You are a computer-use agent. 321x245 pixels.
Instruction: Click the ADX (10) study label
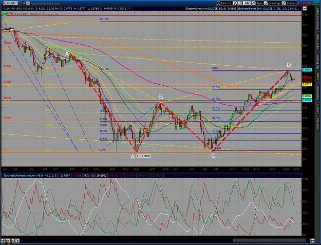[x=88, y=176]
